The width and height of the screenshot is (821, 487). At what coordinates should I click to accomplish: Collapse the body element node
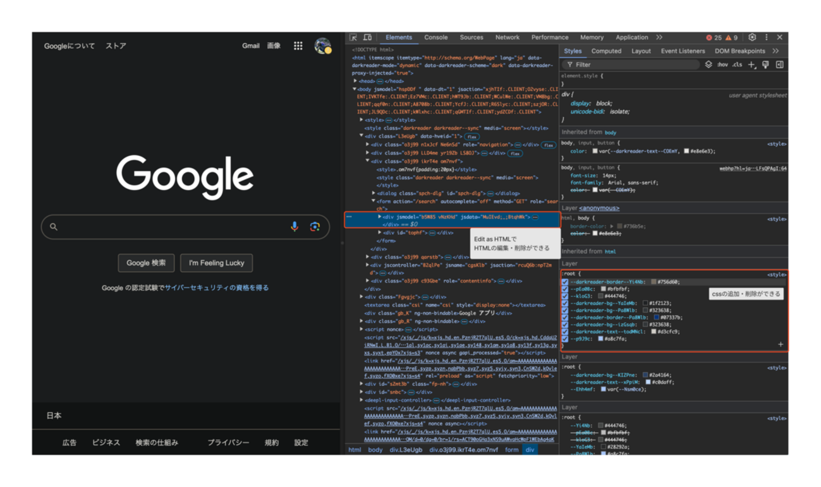[355, 89]
